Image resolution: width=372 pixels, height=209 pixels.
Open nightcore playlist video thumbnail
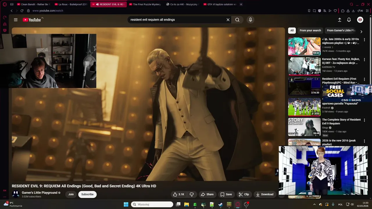coord(304,46)
